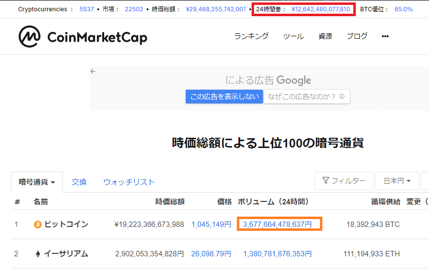
Task: Click Bitcoin volume 3,677,664,478,637円
Action: click(x=278, y=224)
